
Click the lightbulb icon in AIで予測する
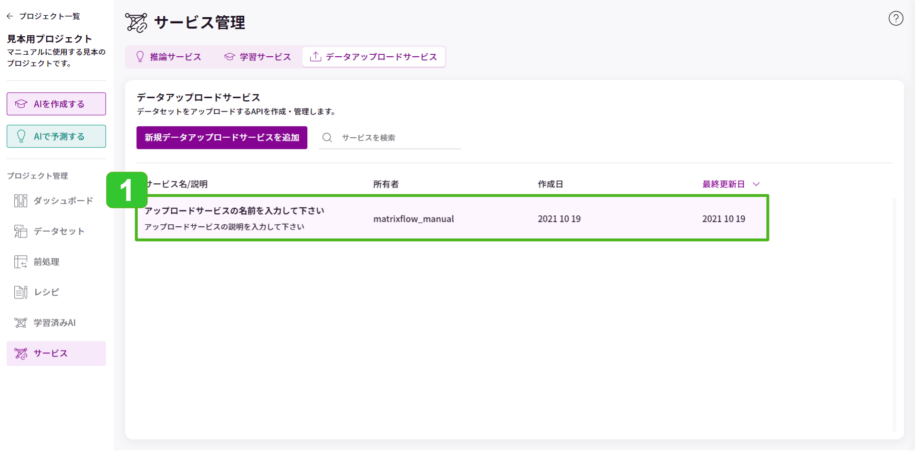21,136
